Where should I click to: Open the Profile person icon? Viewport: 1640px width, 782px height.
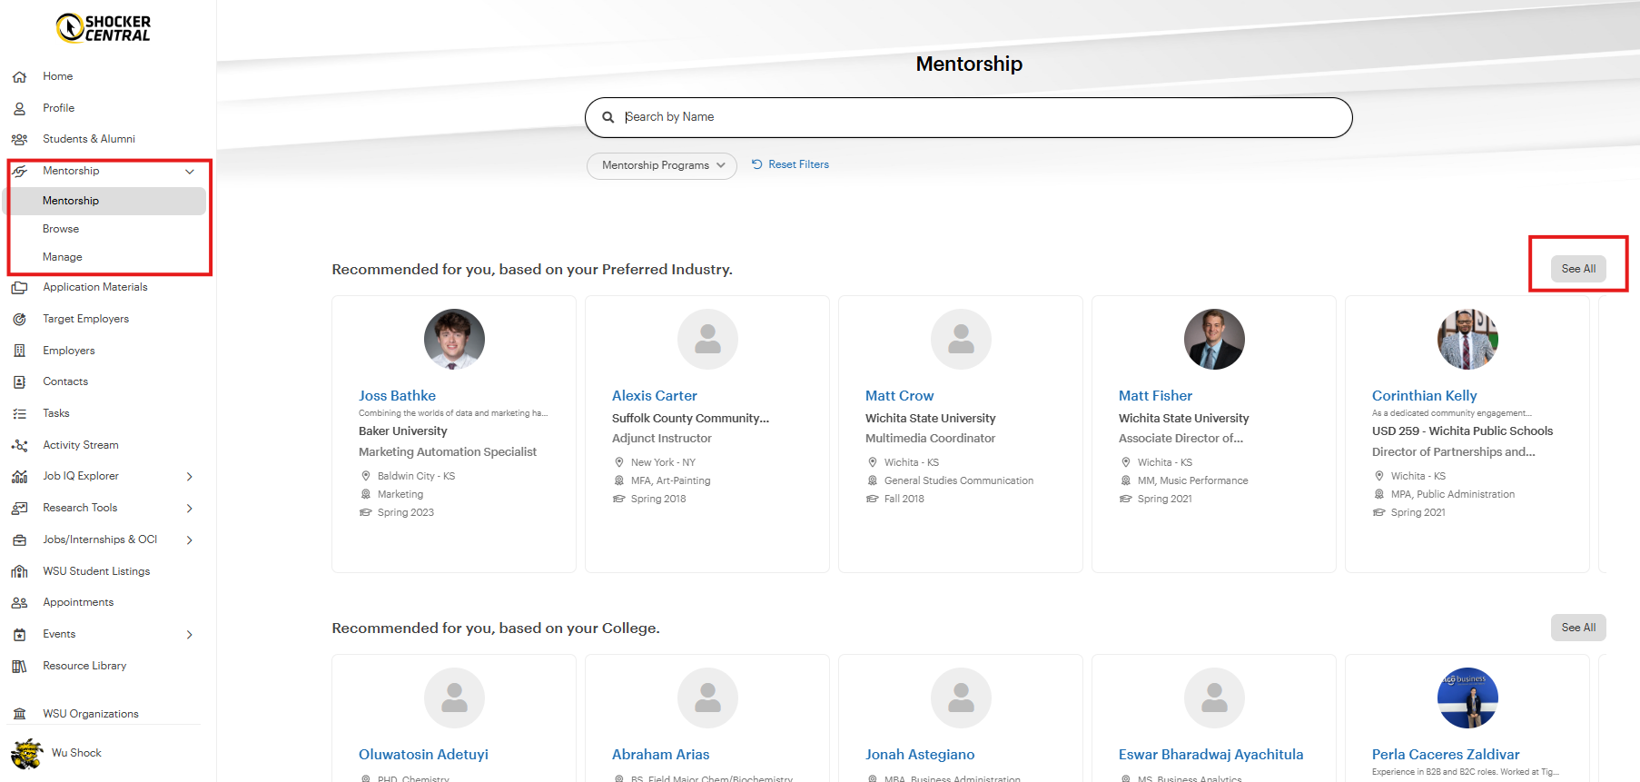pyautogui.click(x=19, y=109)
